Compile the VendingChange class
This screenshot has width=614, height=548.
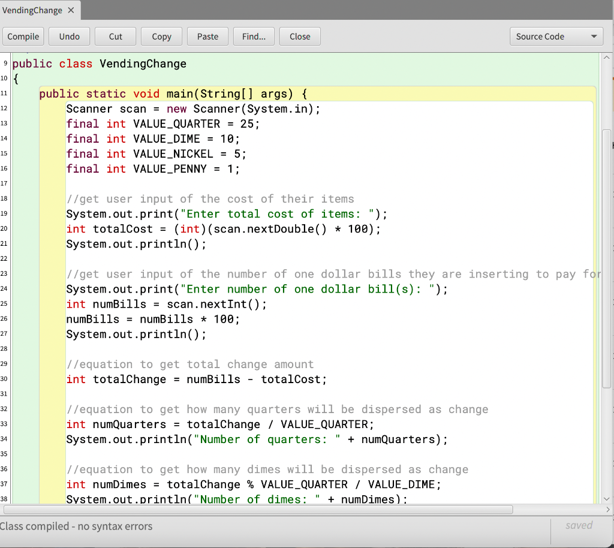click(23, 36)
